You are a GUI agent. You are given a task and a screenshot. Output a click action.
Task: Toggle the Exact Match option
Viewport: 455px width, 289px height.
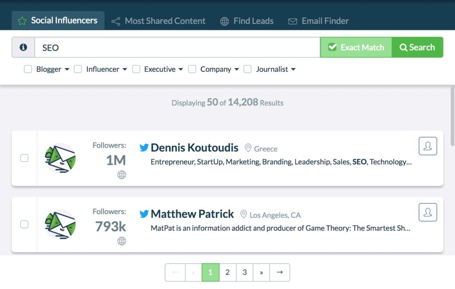(356, 47)
